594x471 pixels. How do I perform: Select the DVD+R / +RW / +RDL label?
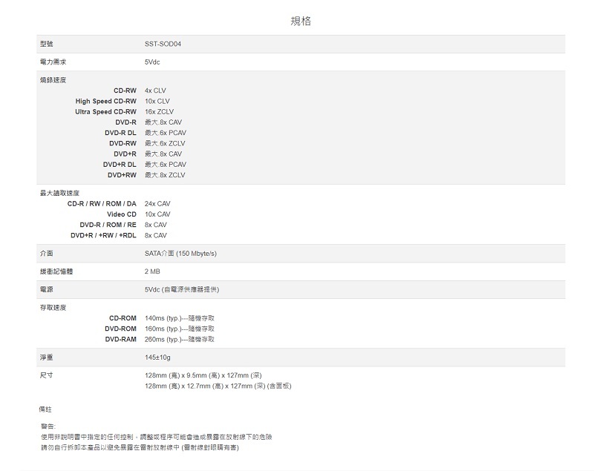click(103, 235)
